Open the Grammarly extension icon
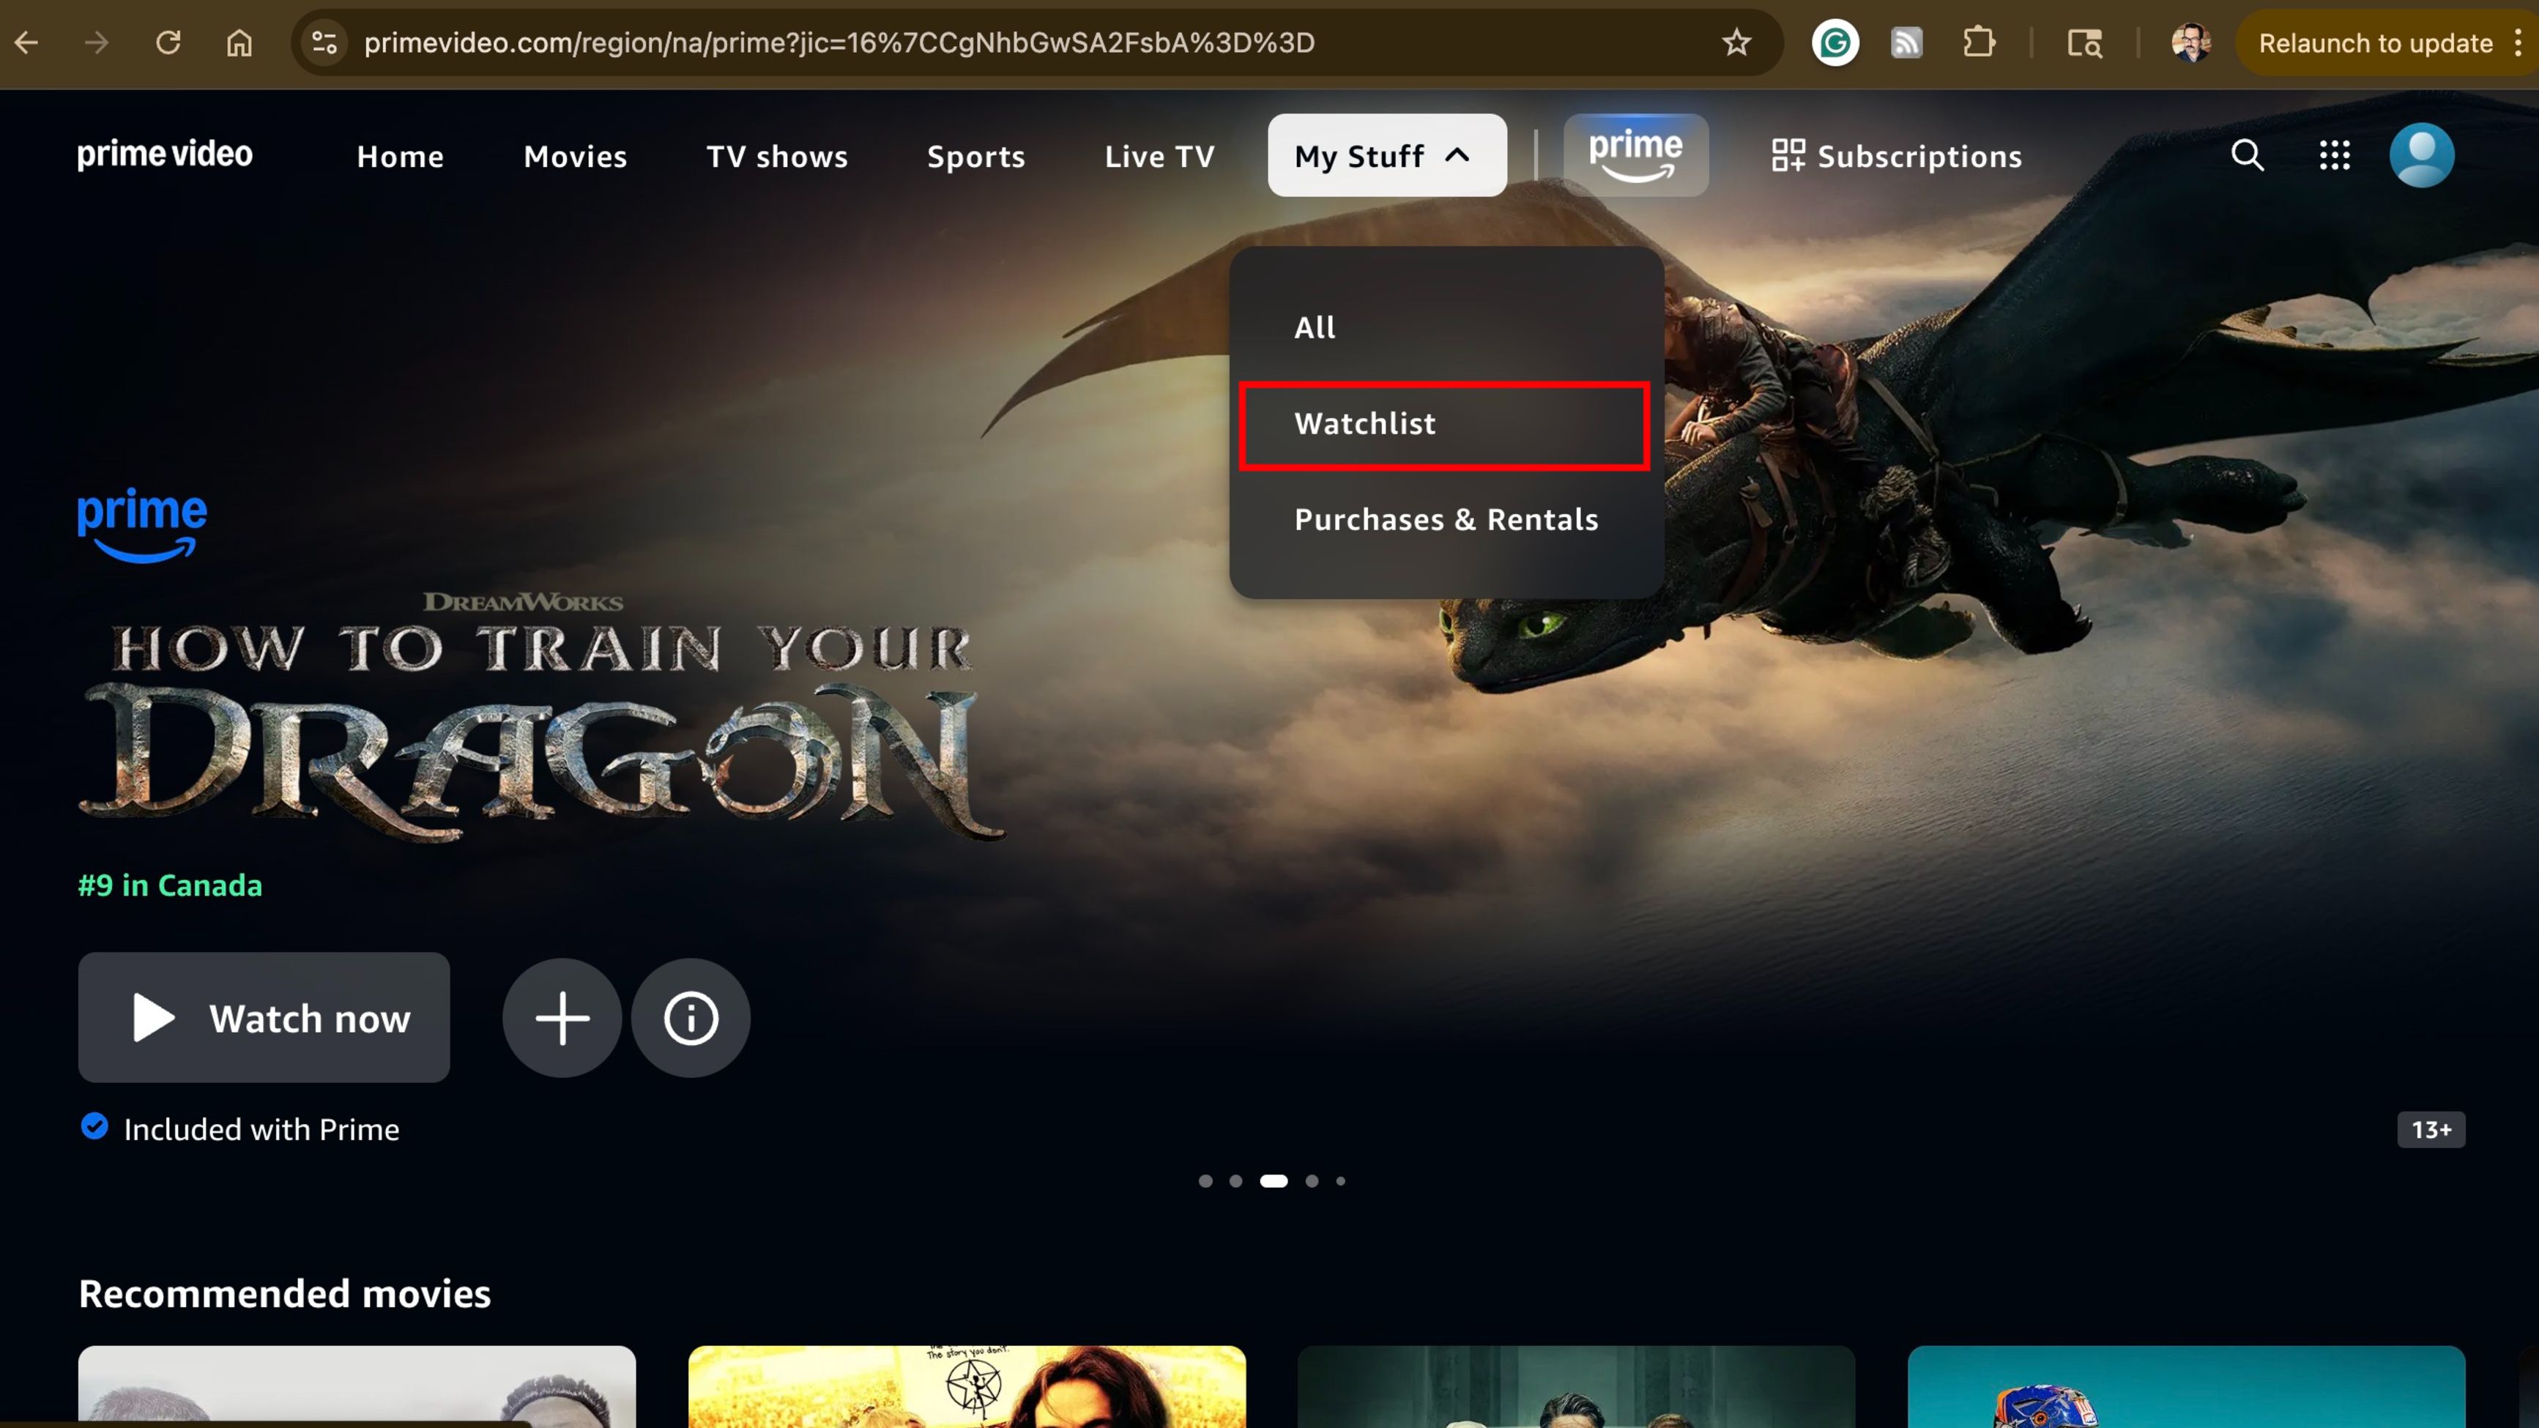The width and height of the screenshot is (2539, 1428). (1835, 42)
